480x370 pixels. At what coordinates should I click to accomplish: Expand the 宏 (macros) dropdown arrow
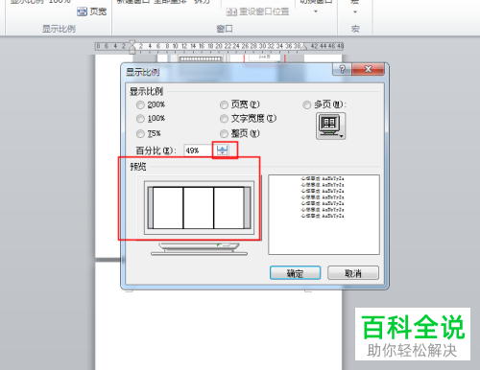point(355,12)
